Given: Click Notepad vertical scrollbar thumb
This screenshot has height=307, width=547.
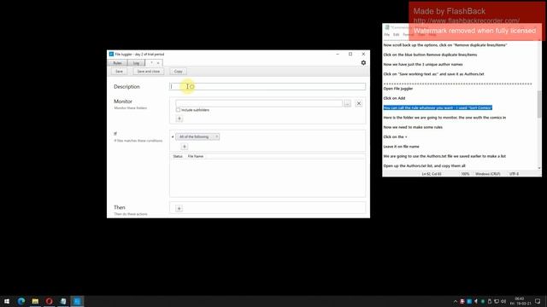Looking at the screenshot, I should pyautogui.click(x=539, y=104).
